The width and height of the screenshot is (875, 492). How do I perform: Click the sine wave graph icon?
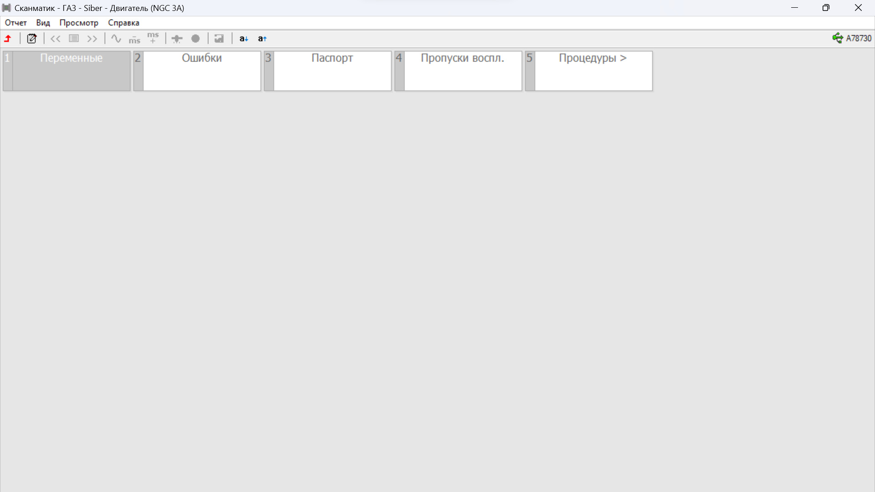[116, 39]
